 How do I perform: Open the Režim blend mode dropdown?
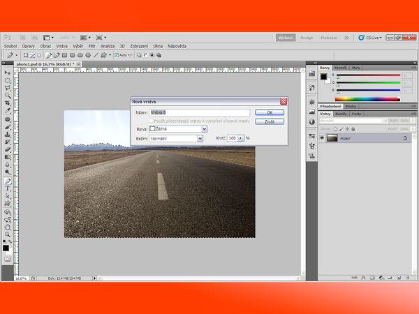click(200, 139)
